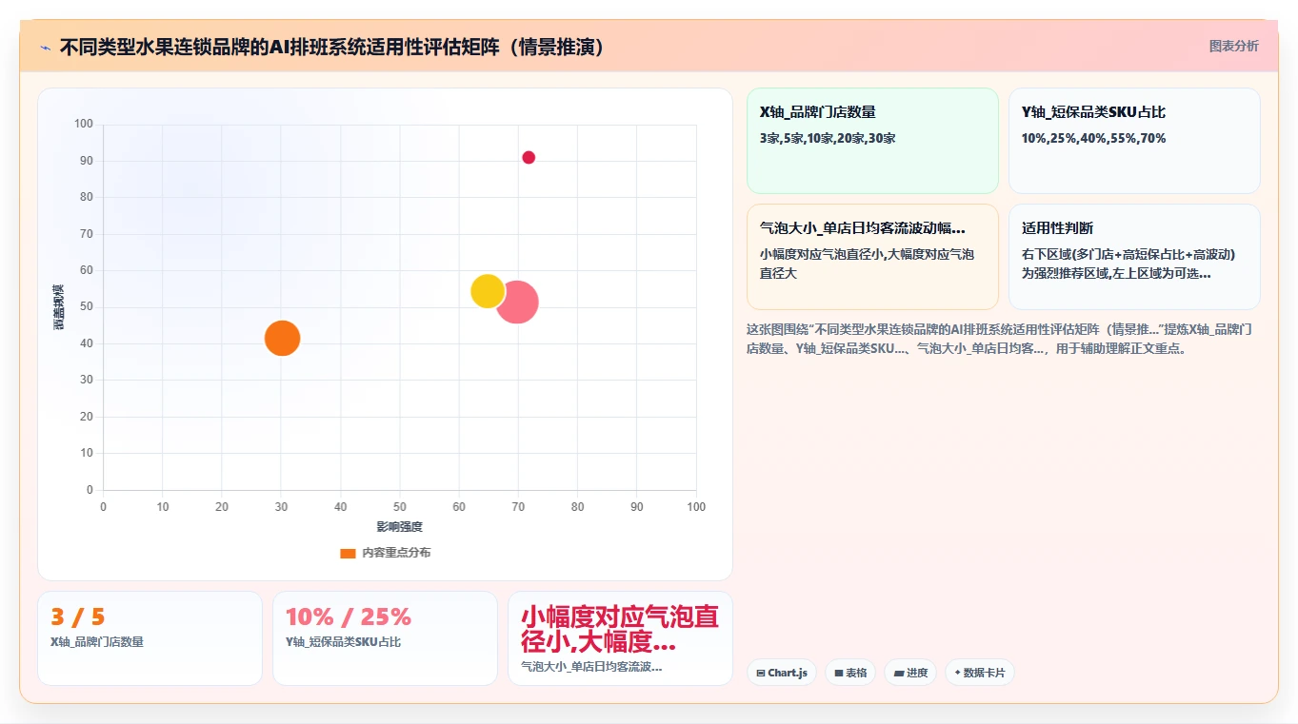Select the large pink bubble on the chart
Image resolution: width=1298 pixels, height=724 pixels.
(517, 303)
